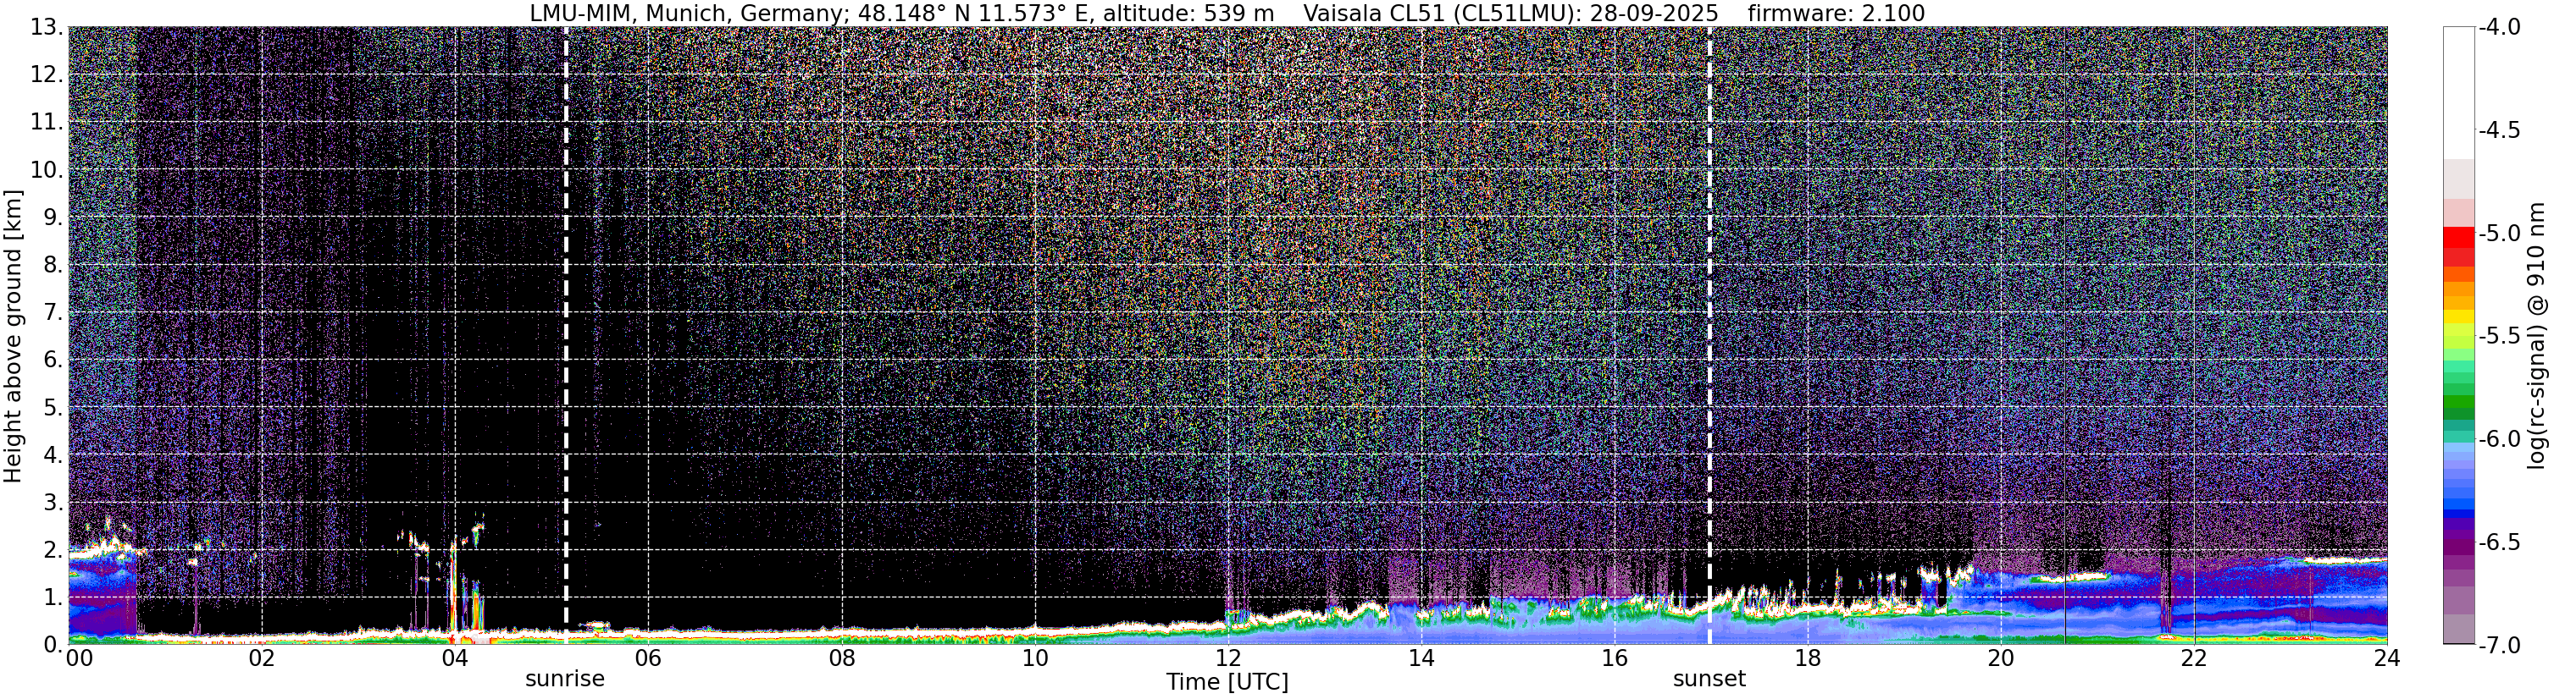Click the '3.' height axis tick label
Image resolution: width=2554 pixels, height=699 pixels.
click(53, 502)
